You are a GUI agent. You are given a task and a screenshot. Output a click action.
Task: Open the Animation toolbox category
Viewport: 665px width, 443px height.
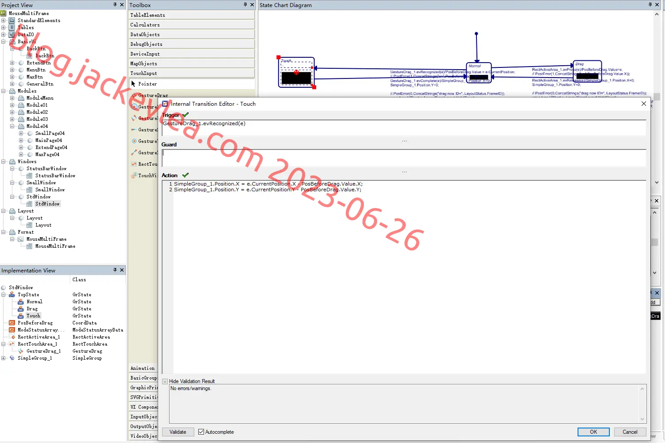point(143,368)
